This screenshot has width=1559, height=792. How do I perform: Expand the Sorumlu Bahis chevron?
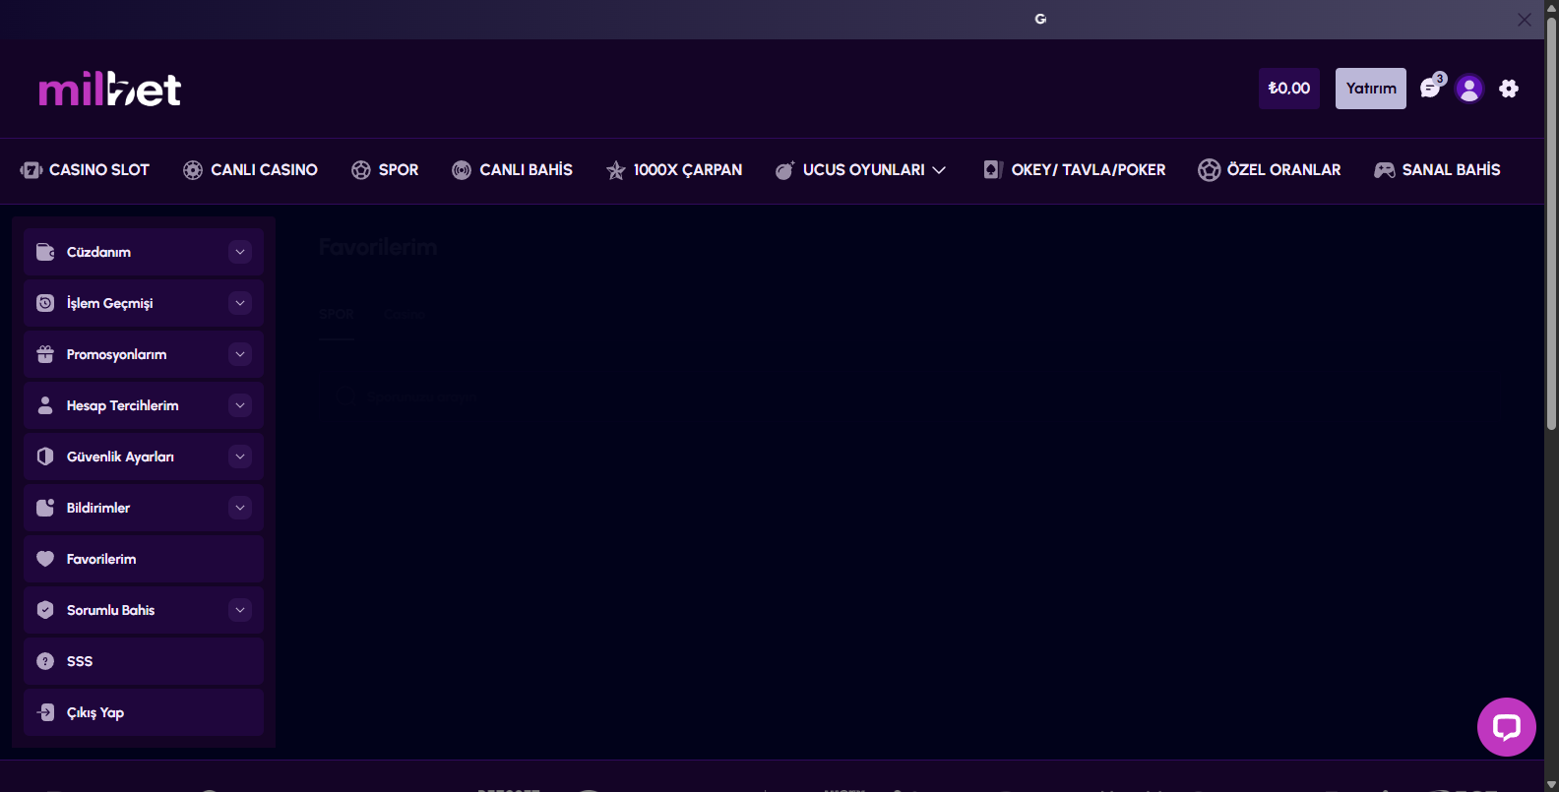[x=240, y=610]
